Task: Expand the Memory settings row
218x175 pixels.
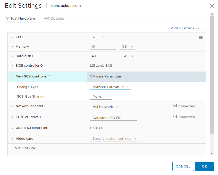Action: (12, 47)
